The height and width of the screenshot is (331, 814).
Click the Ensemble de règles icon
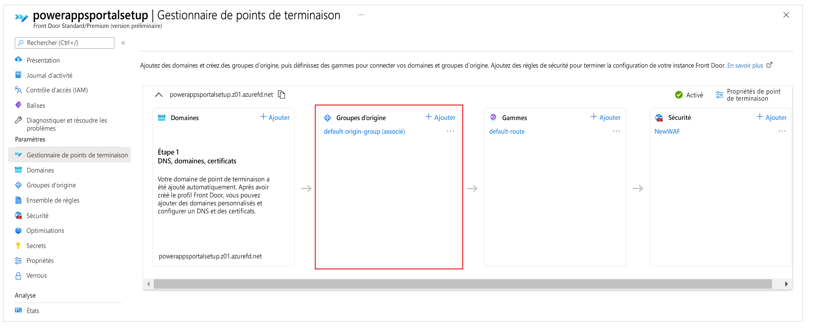coord(18,200)
